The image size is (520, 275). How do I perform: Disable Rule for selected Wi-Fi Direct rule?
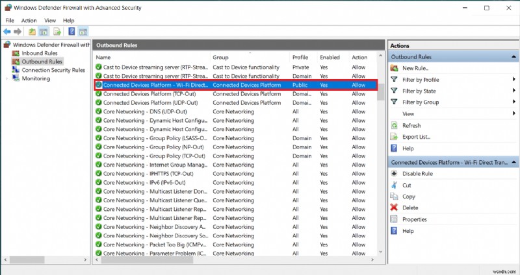click(x=417, y=174)
